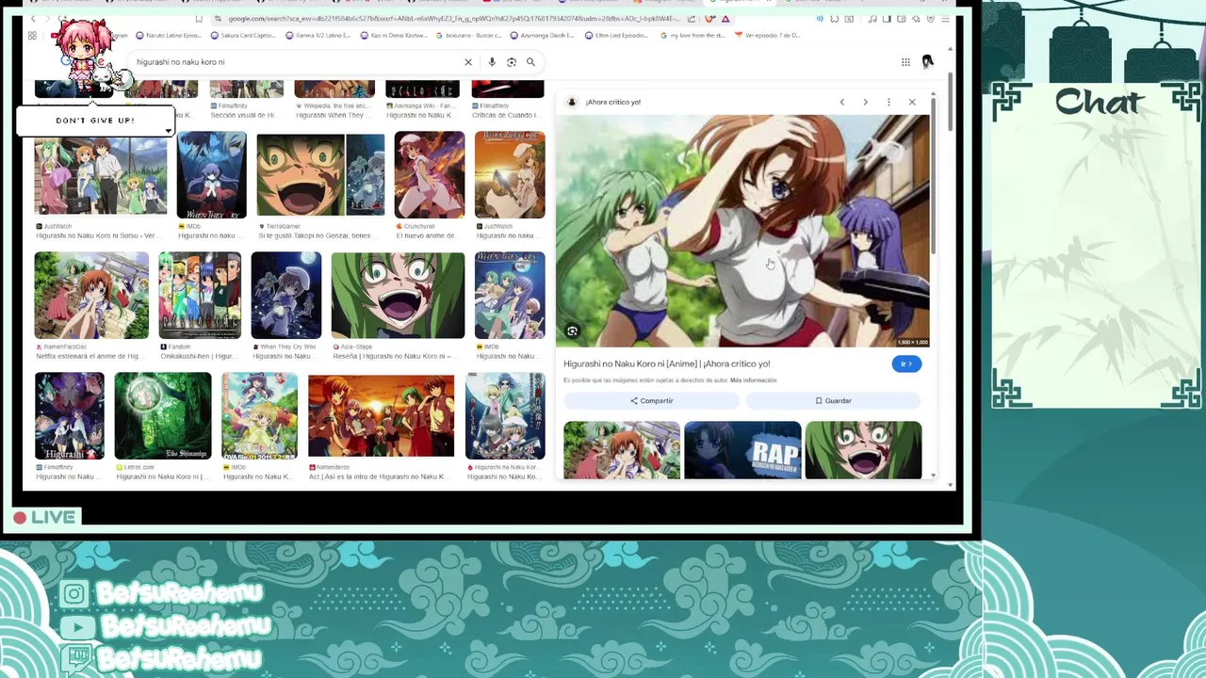Click the Compartir button
This screenshot has width=1206, height=678.
coord(651,401)
